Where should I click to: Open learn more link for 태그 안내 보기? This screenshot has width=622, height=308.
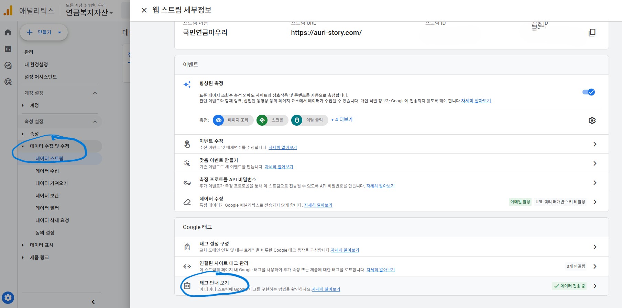pyautogui.click(x=326, y=289)
